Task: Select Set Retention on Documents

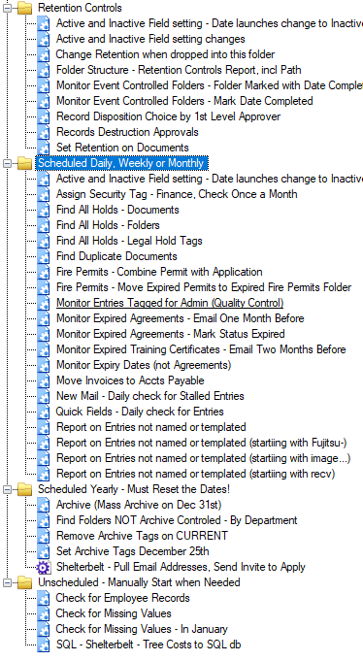Action: pos(122,148)
